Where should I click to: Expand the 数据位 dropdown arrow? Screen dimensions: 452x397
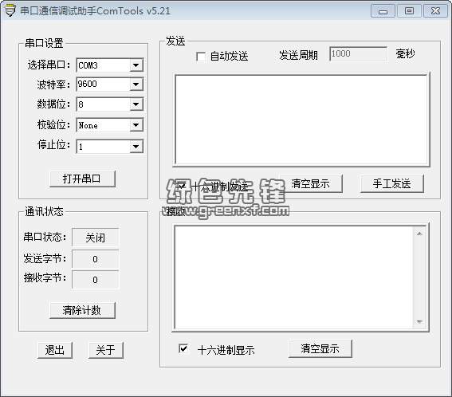click(136, 104)
